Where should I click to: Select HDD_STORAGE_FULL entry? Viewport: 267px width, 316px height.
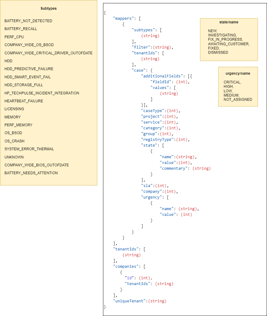click(24, 85)
